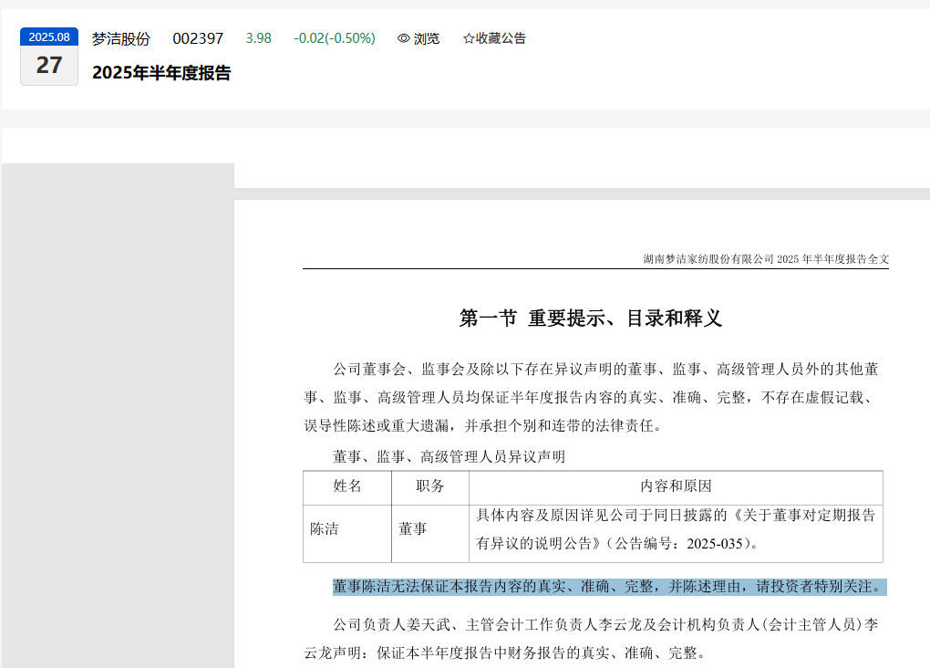
Task: Click the stock code 002397
Action: point(198,38)
